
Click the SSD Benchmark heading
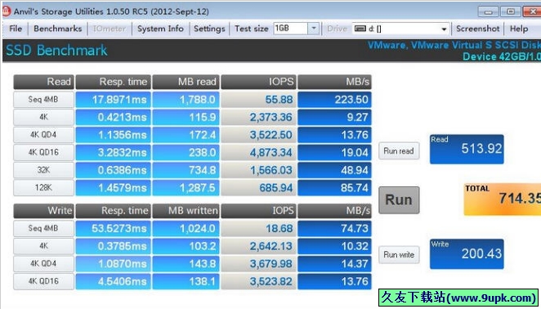(x=56, y=51)
